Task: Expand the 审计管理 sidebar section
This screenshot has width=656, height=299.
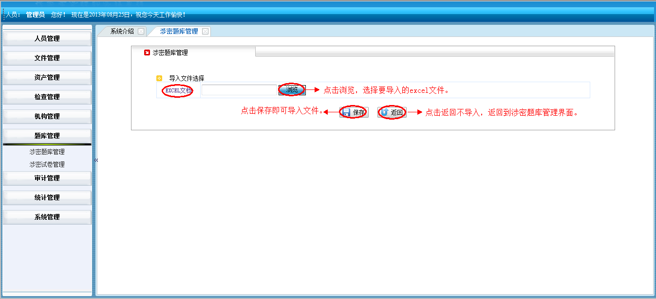Action: click(47, 178)
